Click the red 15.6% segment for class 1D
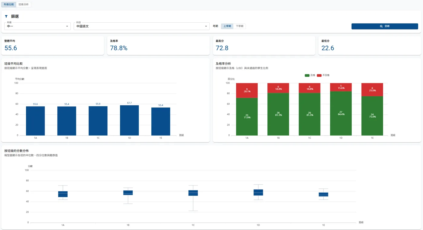This screenshot has height=230, width=423. point(341,87)
